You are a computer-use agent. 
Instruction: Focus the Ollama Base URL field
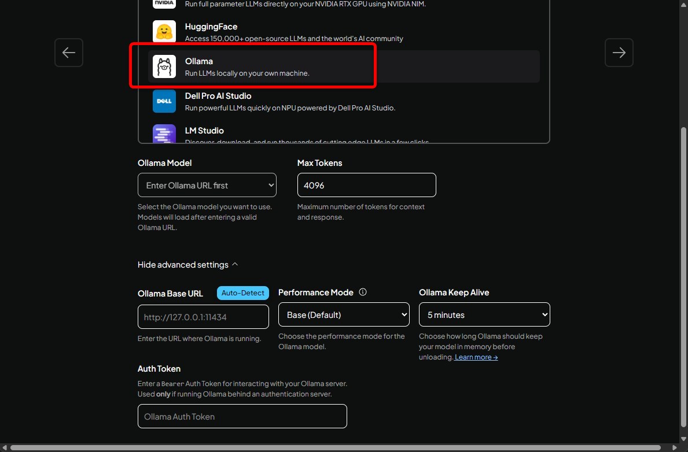pyautogui.click(x=203, y=317)
